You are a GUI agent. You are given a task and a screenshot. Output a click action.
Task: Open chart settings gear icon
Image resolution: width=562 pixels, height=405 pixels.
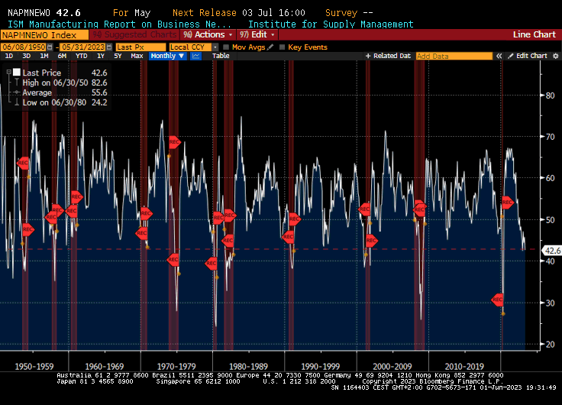[556, 56]
